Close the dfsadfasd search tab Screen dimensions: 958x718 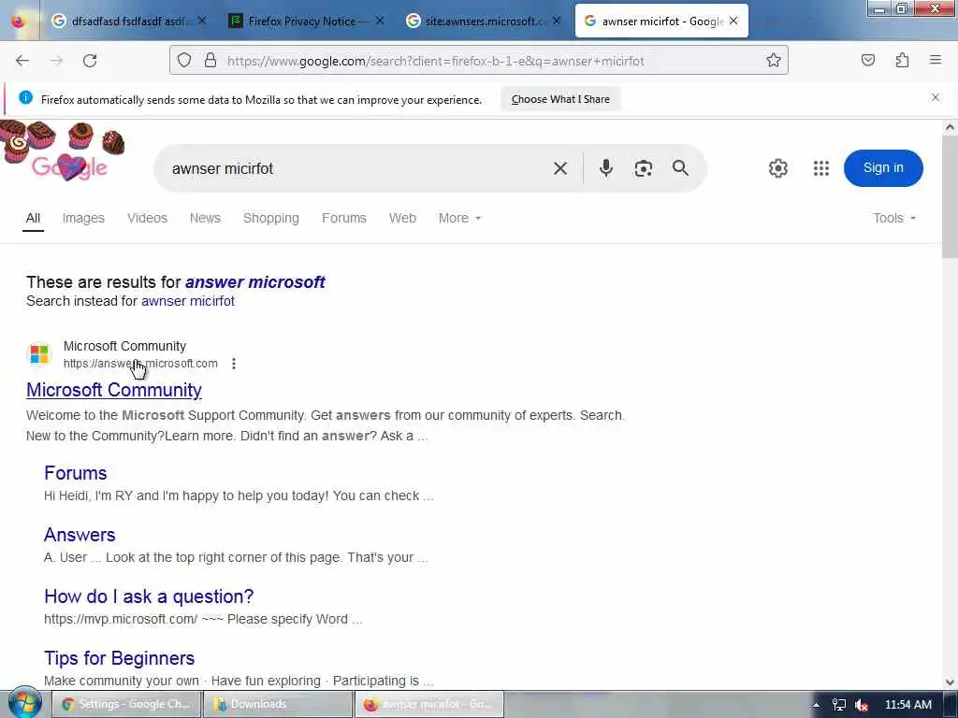202,21
